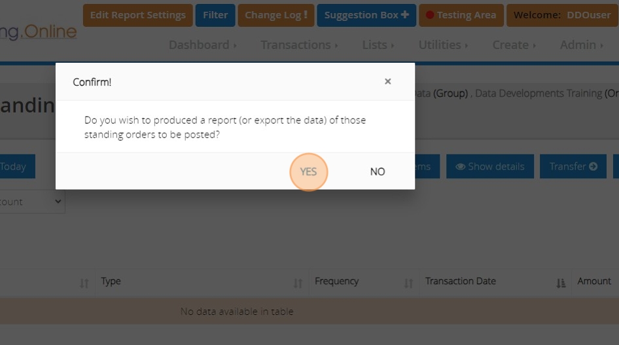The height and width of the screenshot is (345, 619).
Task: Click the eye icon on Show details
Action: click(461, 167)
